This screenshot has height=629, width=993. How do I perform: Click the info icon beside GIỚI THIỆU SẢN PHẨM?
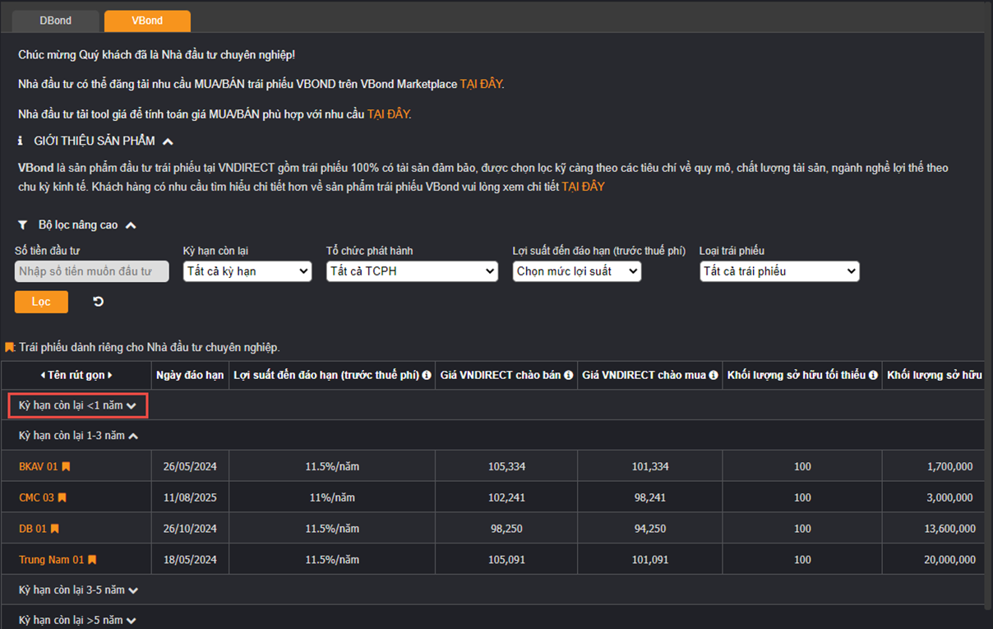20,141
